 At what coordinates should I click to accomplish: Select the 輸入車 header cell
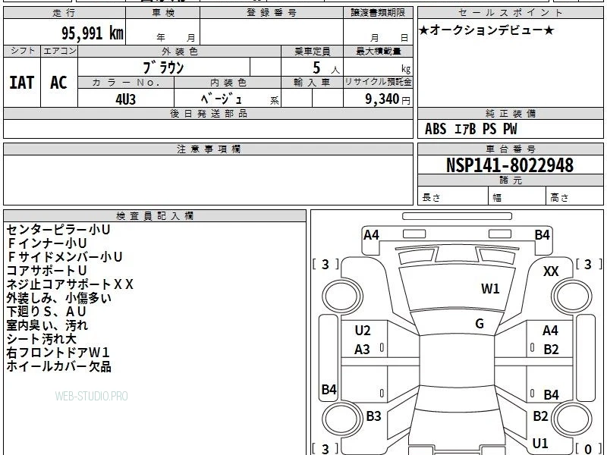(x=312, y=83)
